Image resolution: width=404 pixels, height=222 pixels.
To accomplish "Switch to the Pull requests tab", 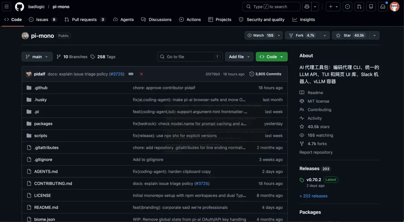I will 85,19.
